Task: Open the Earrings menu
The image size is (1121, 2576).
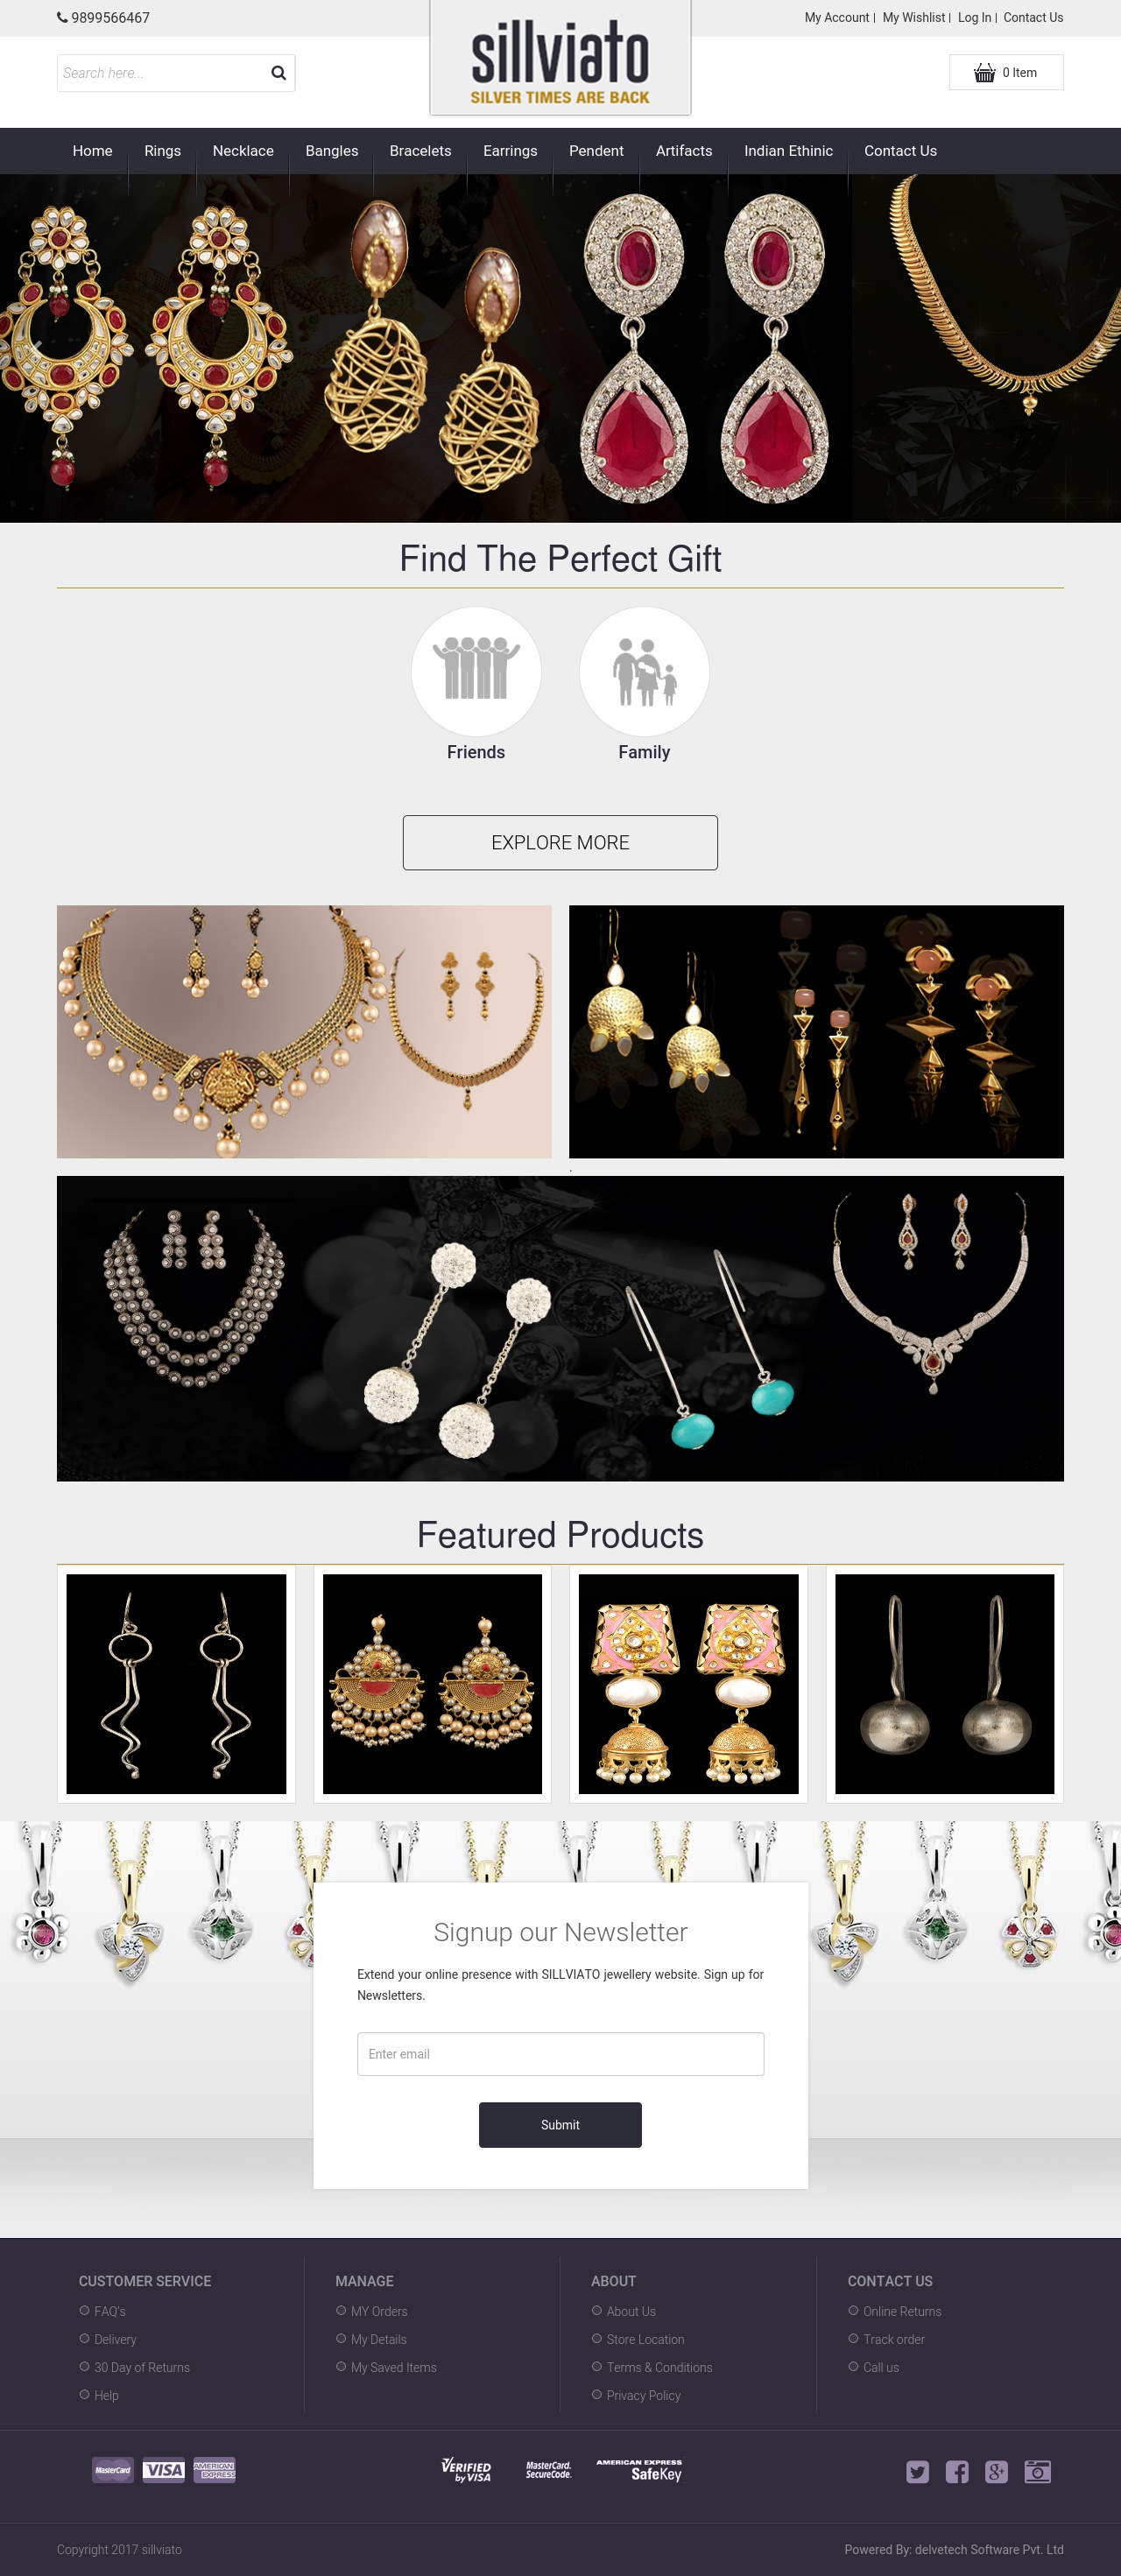Action: click(x=510, y=151)
